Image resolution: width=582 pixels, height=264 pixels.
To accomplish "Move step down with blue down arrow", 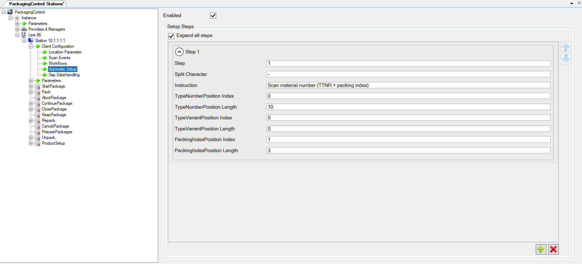I will click(x=566, y=59).
